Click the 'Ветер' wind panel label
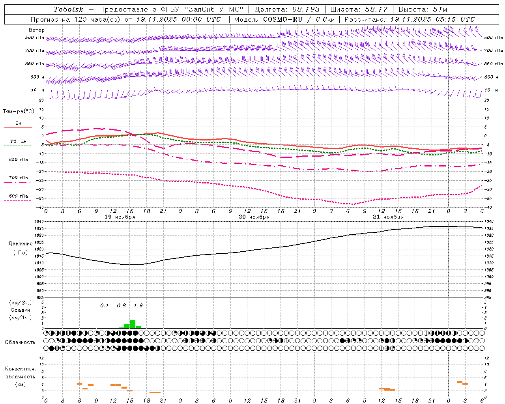505x404 pixels. pyautogui.click(x=37, y=30)
